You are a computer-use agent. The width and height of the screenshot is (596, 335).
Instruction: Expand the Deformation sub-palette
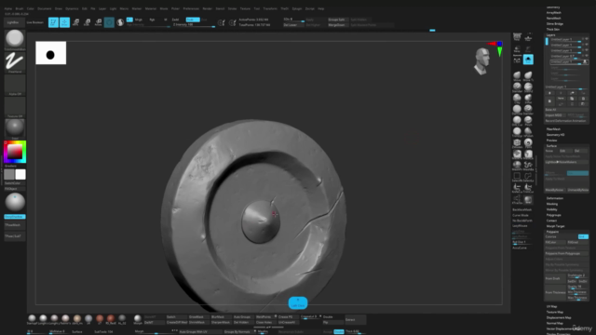point(555,198)
